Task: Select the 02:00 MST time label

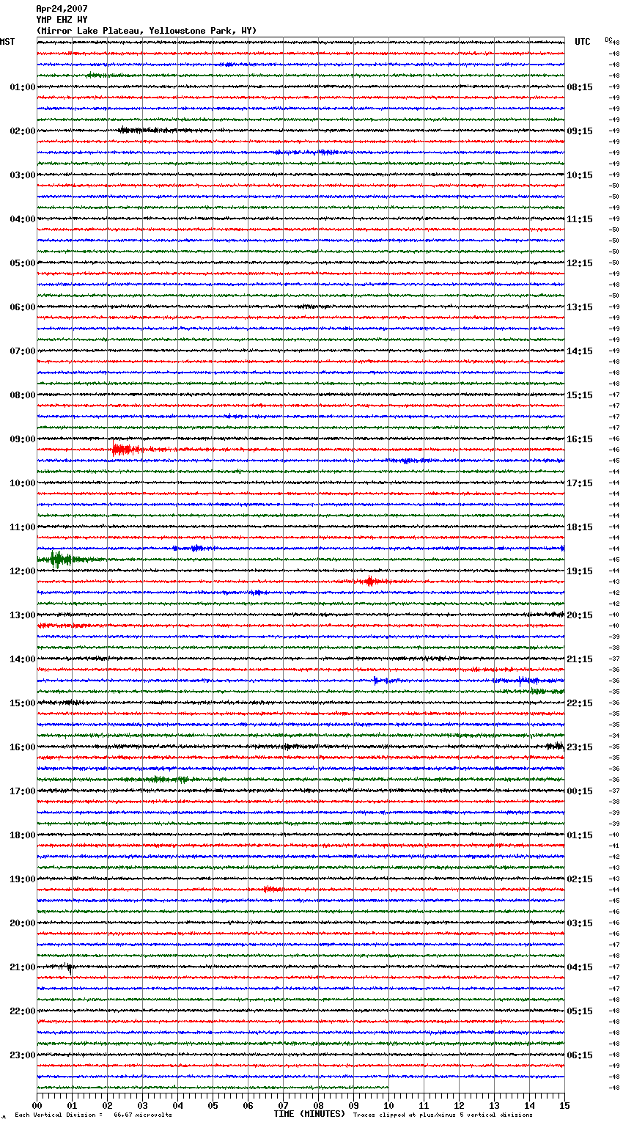Action: click(x=23, y=131)
